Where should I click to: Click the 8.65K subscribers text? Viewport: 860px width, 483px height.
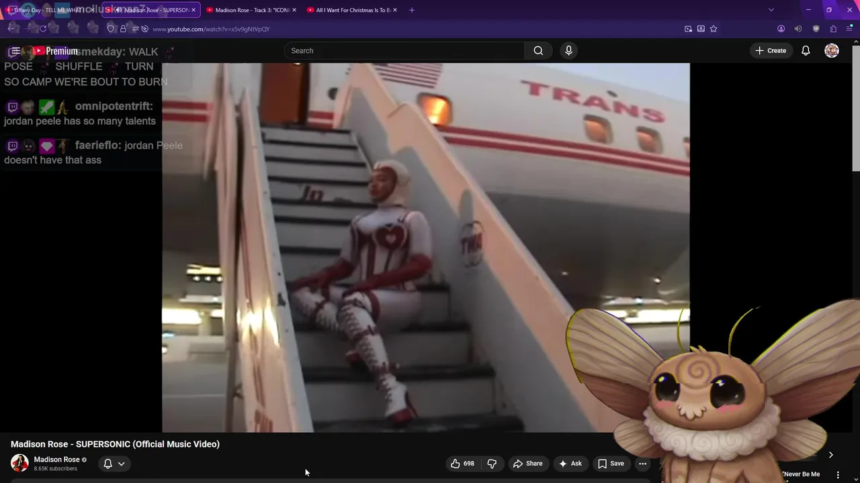coord(55,468)
